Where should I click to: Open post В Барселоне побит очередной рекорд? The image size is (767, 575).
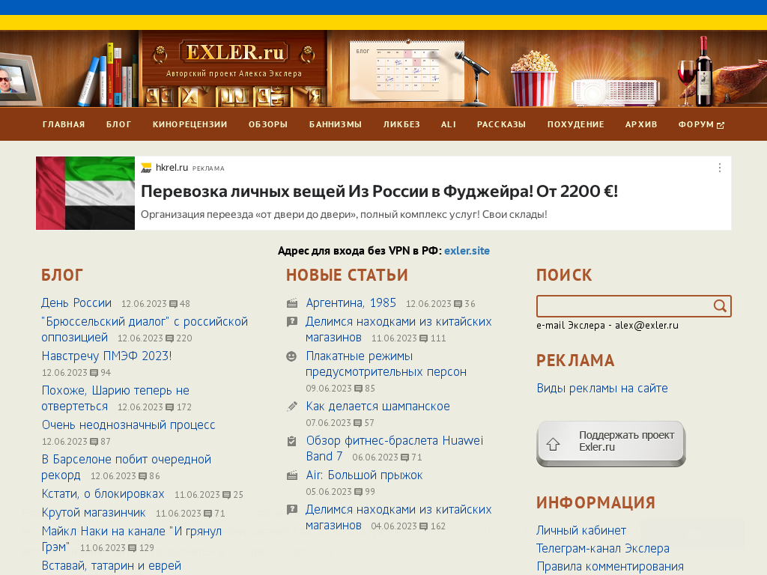(126, 467)
